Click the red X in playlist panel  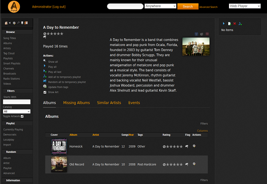click(235, 24)
